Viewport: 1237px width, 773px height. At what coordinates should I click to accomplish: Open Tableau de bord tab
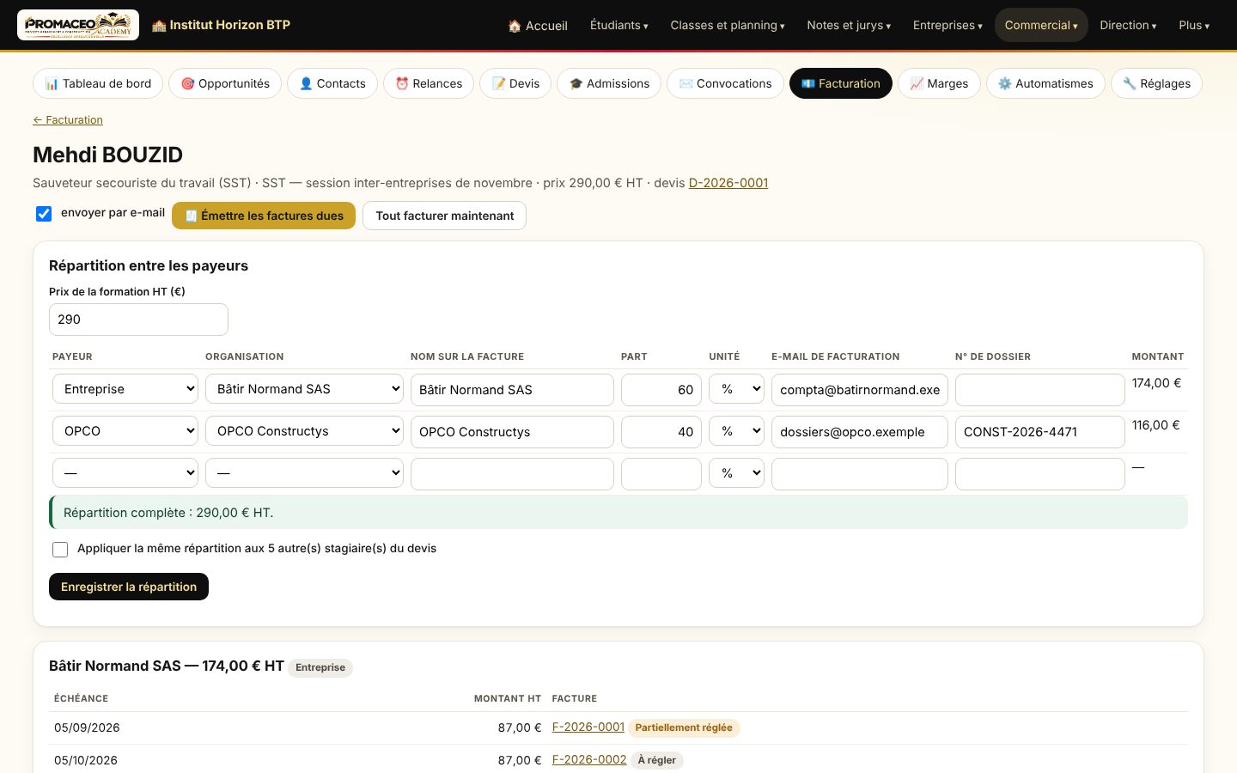coord(98,83)
